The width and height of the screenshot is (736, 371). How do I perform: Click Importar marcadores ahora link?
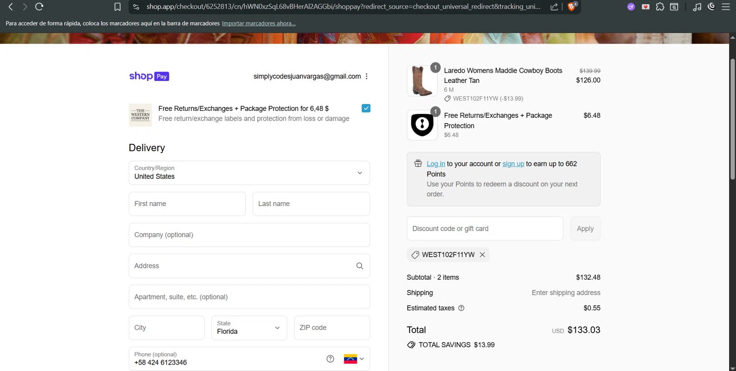(259, 24)
